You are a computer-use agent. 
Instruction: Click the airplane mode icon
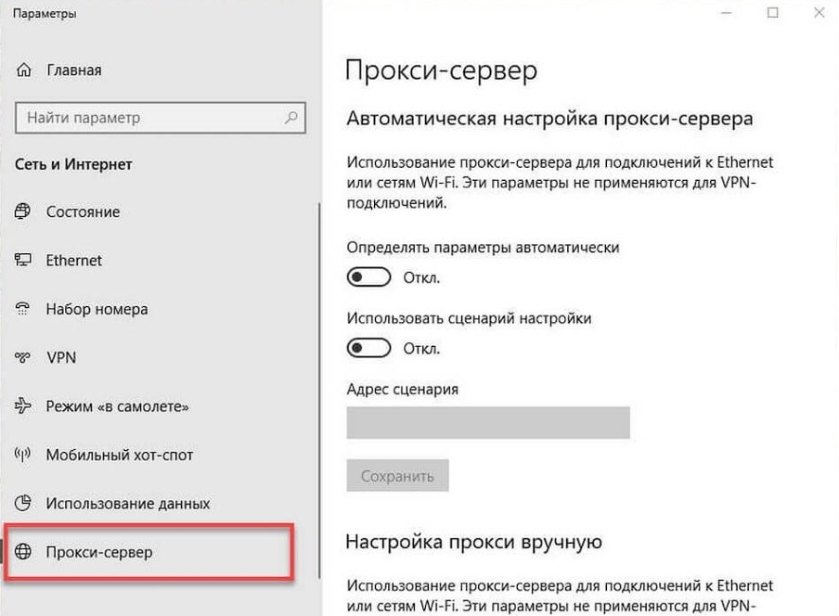[22, 405]
